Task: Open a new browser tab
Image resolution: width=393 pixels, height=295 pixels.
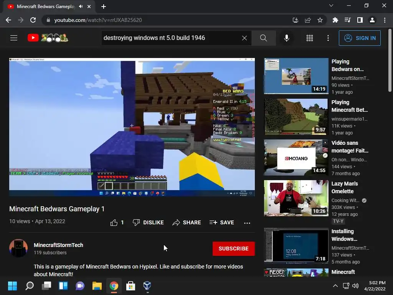Action: click(x=104, y=7)
